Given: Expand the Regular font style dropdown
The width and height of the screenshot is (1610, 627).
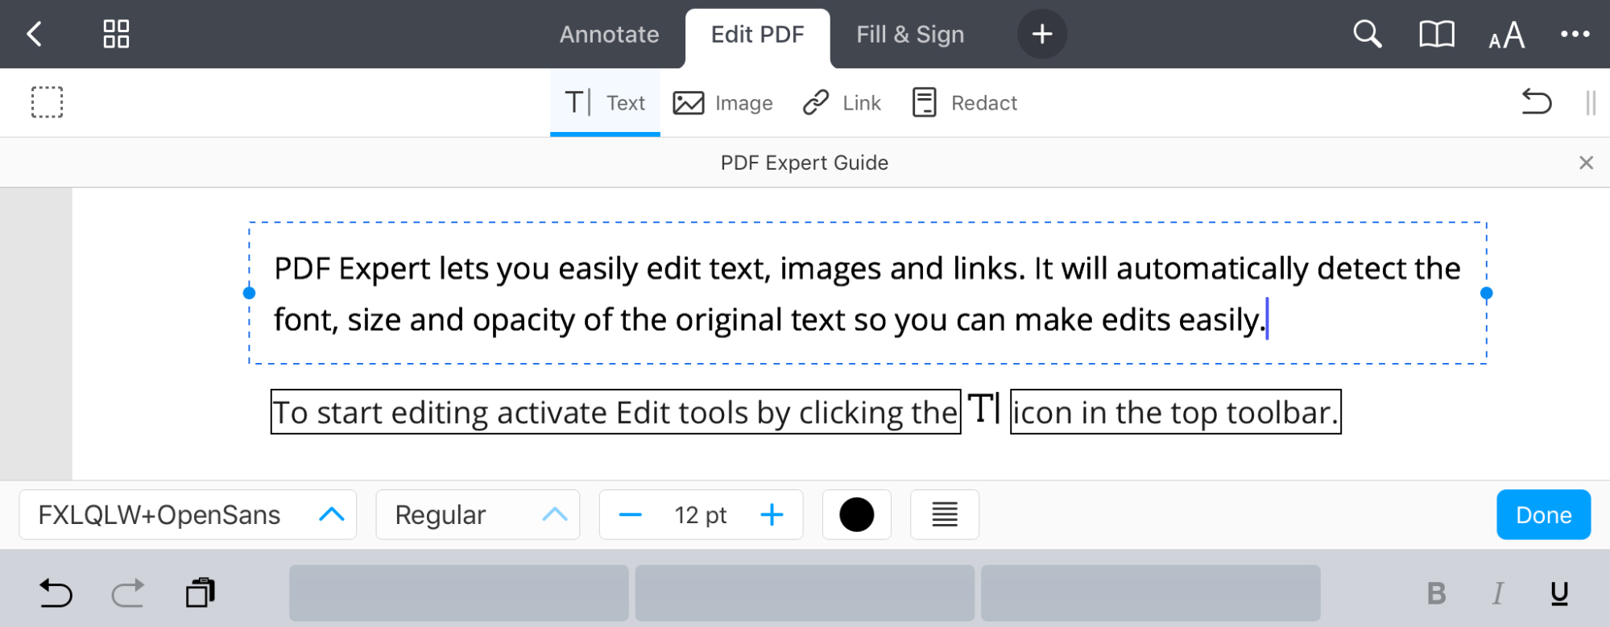Looking at the screenshot, I should coord(478,514).
